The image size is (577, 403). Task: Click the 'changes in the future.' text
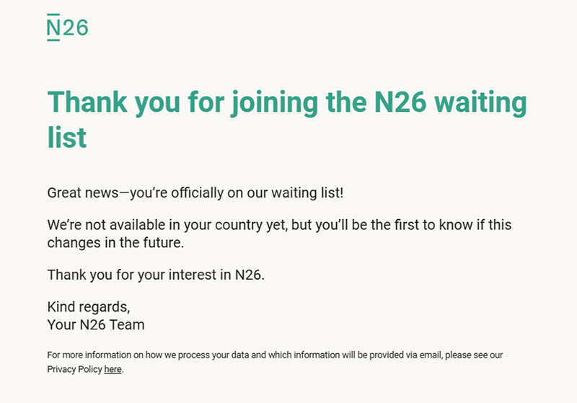[x=115, y=243]
